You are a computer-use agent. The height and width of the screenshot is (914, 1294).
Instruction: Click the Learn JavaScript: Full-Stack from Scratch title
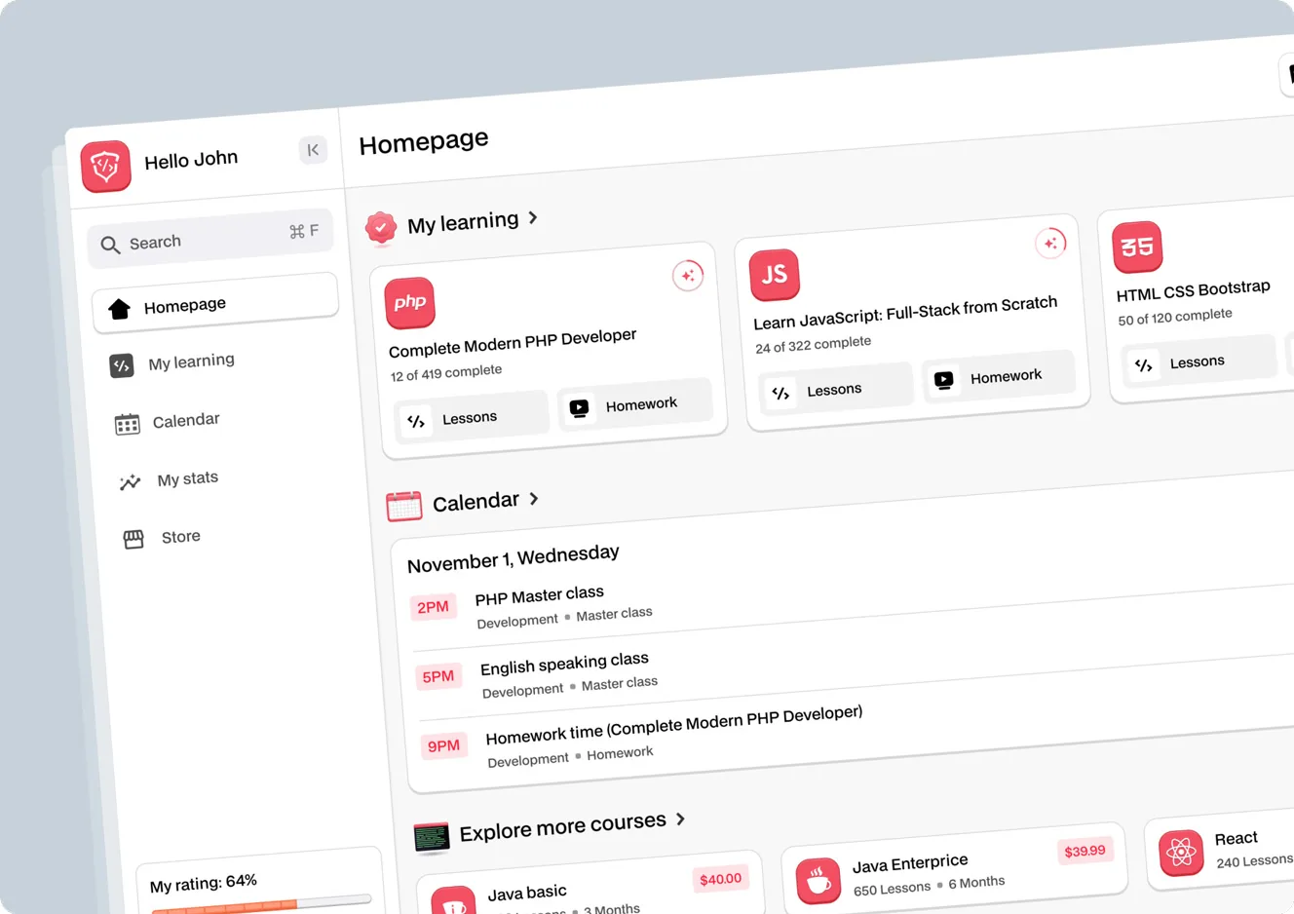coord(905,312)
